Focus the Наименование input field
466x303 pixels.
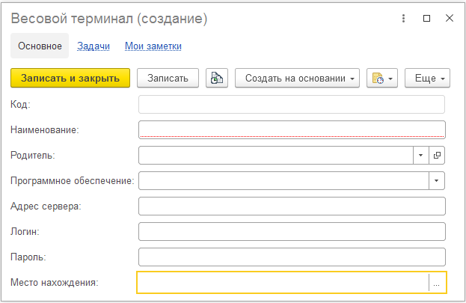[292, 129]
